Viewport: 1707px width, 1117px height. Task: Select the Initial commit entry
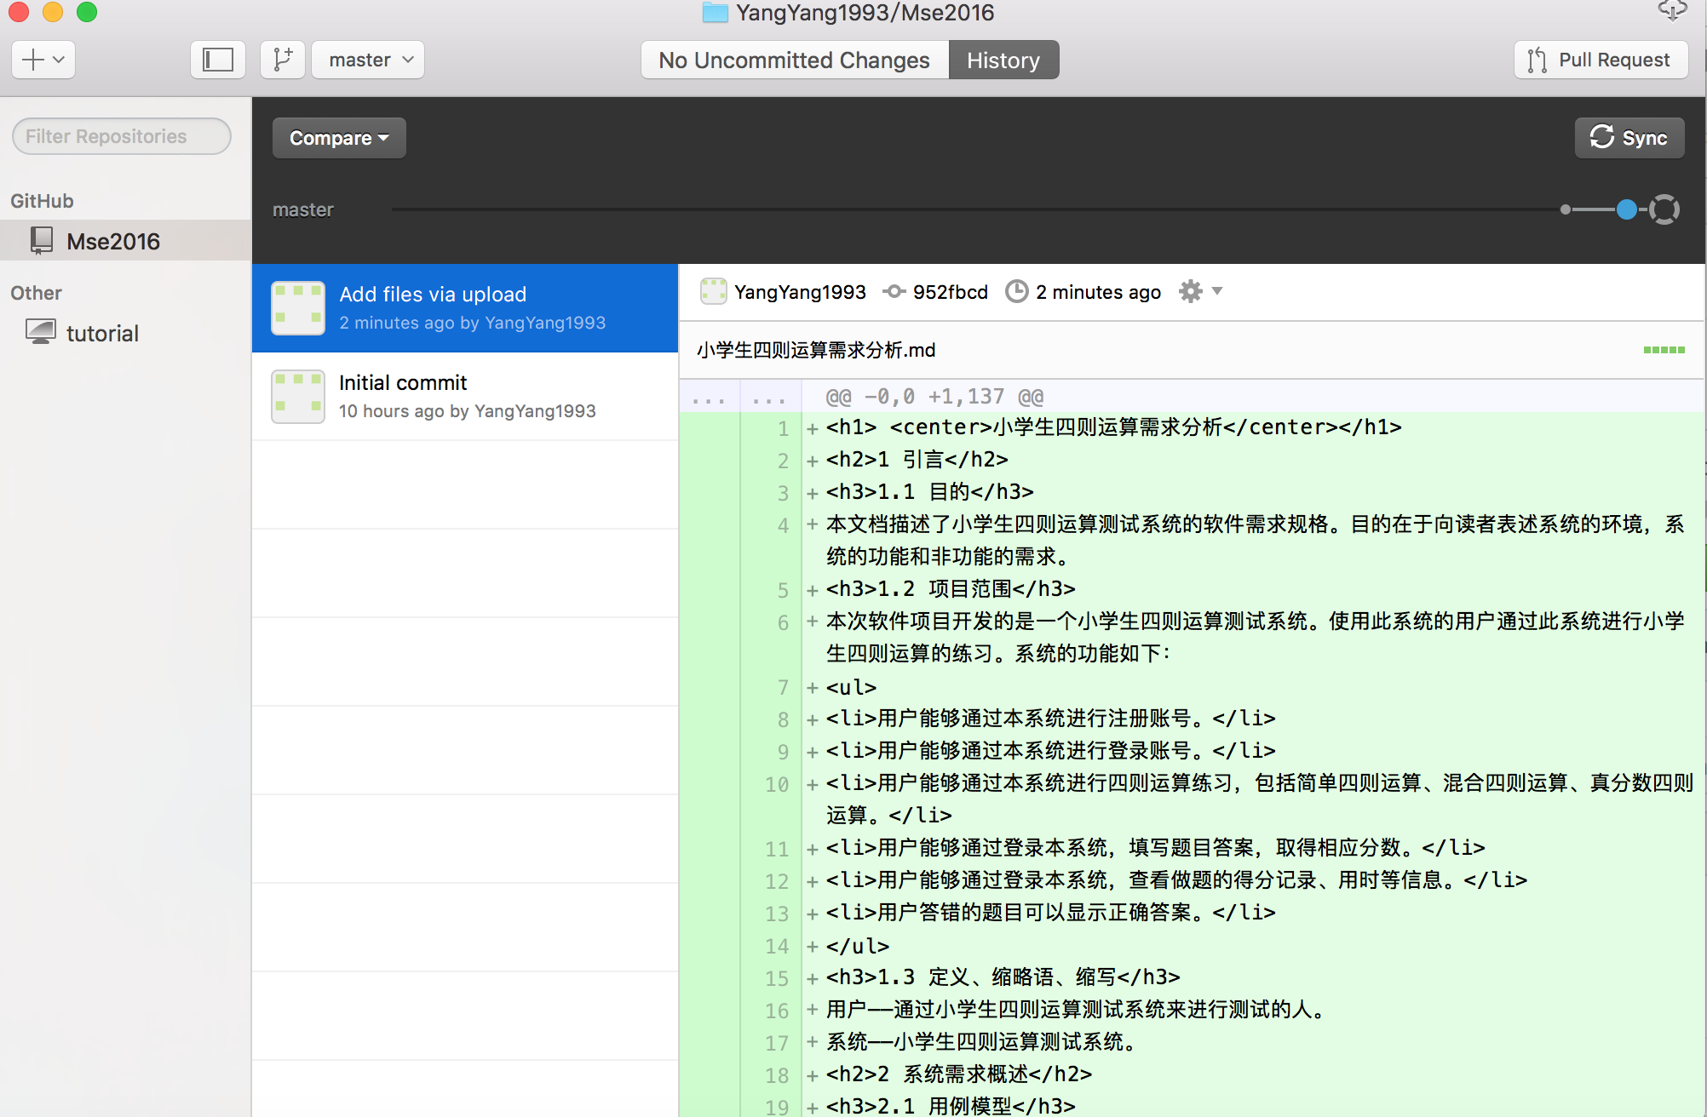pyautogui.click(x=465, y=396)
